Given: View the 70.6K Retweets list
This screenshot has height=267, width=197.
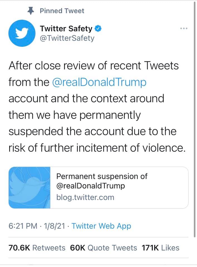Looking at the screenshot, I should coord(37,248).
